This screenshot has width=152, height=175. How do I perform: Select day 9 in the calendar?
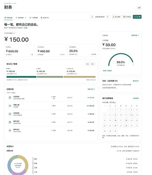[x=115, y=115]
